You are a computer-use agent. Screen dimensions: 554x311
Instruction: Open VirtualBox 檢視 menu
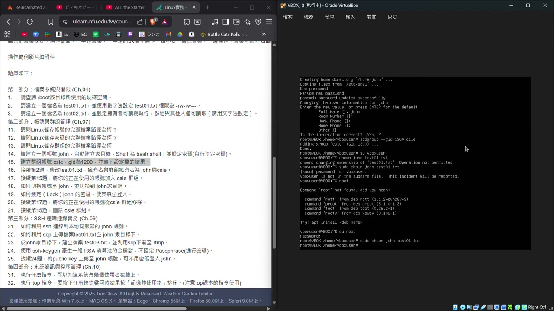(x=330, y=17)
